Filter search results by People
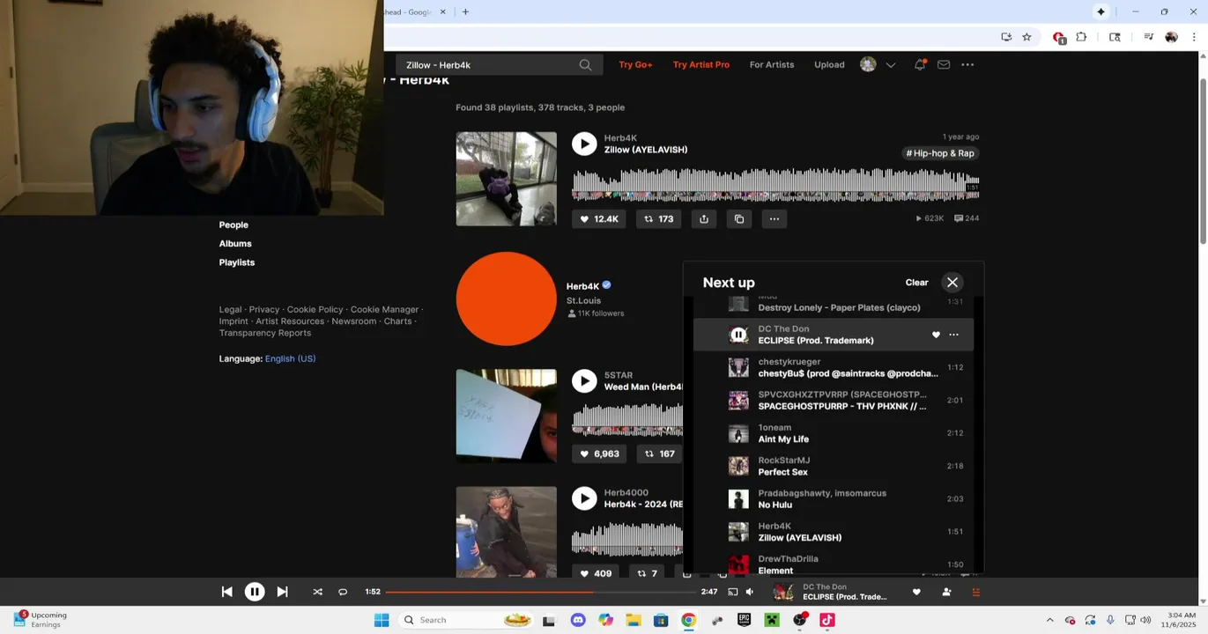The width and height of the screenshot is (1208, 634). point(233,225)
